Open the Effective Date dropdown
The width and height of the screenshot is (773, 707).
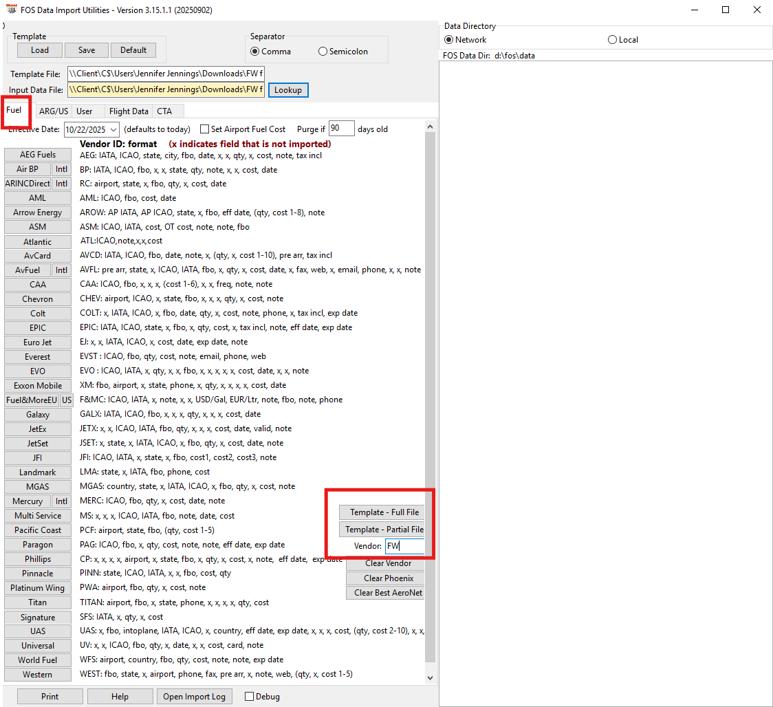click(x=113, y=129)
